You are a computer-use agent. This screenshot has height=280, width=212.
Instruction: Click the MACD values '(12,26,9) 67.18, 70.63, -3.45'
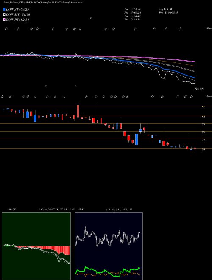tap(58, 210)
